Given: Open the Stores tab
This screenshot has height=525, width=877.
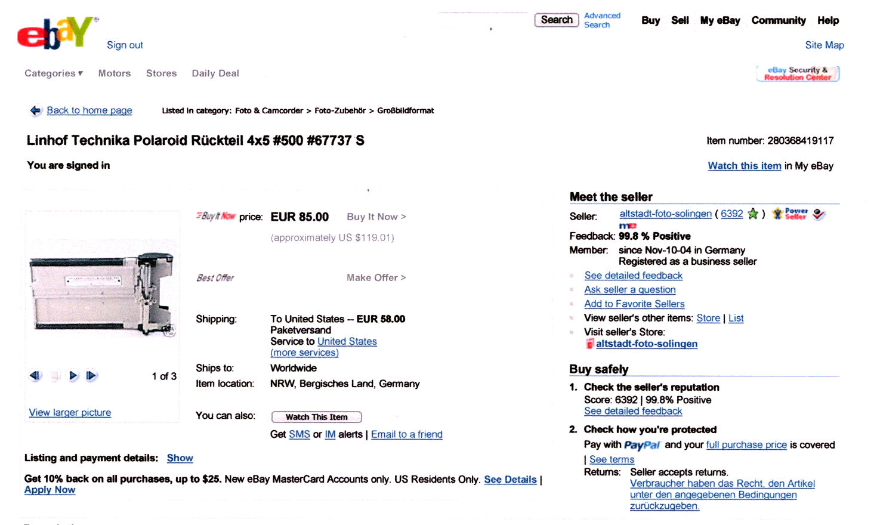Looking at the screenshot, I should [162, 73].
